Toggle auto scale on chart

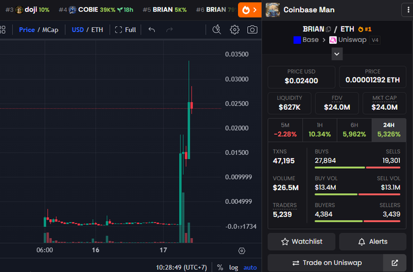pyautogui.click(x=250, y=268)
